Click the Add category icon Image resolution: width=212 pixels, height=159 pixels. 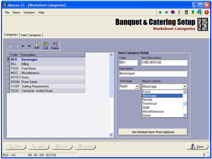tap(37, 46)
